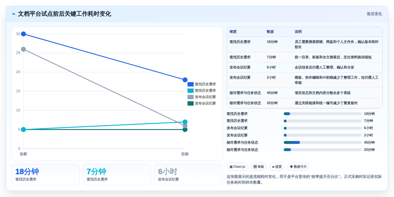Image resolution: width=394 pixels, height=197 pixels.
Task: Select the 数据卡片 tag
Action: [298, 167]
